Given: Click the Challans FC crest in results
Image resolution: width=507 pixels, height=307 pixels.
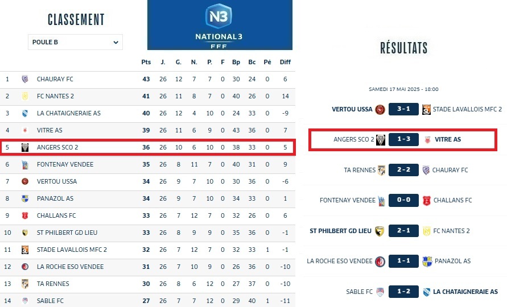Looking at the screenshot, I should (426, 200).
